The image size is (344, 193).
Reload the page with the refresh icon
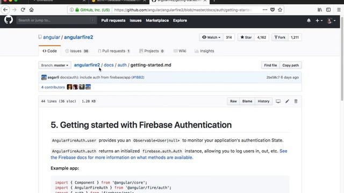tap(23, 10)
